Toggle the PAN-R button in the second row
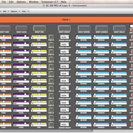 coord(51,44)
